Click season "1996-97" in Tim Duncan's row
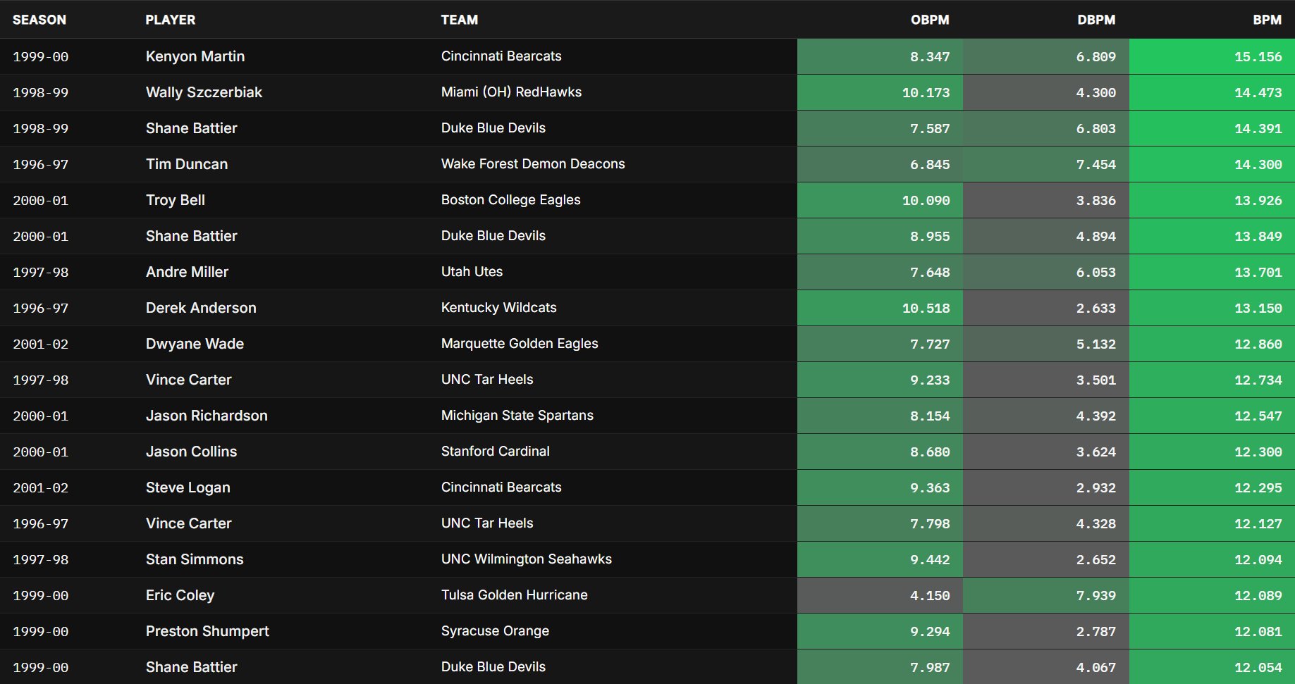Viewport: 1295px width, 684px height. pos(41,165)
